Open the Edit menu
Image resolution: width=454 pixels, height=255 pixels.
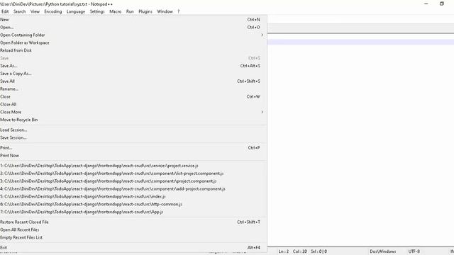5,11
